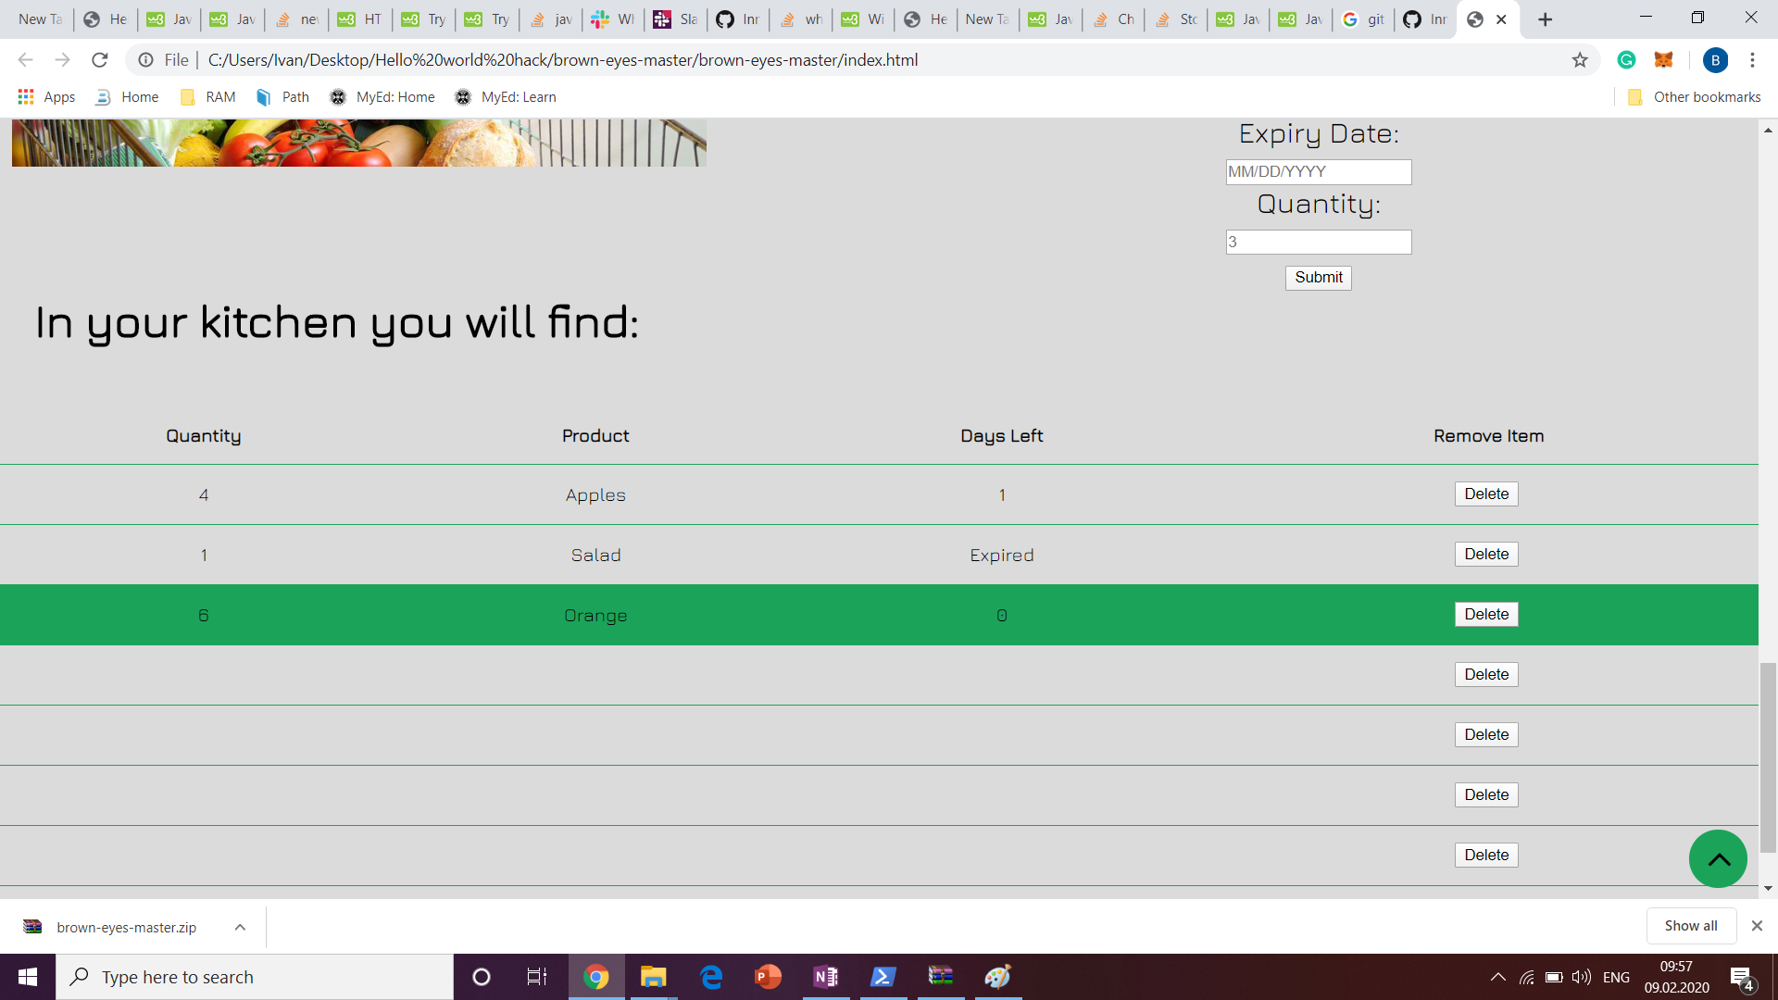Image resolution: width=1778 pixels, height=1000 pixels.
Task: Bookmark this page with star icon
Action: [x=1580, y=60]
